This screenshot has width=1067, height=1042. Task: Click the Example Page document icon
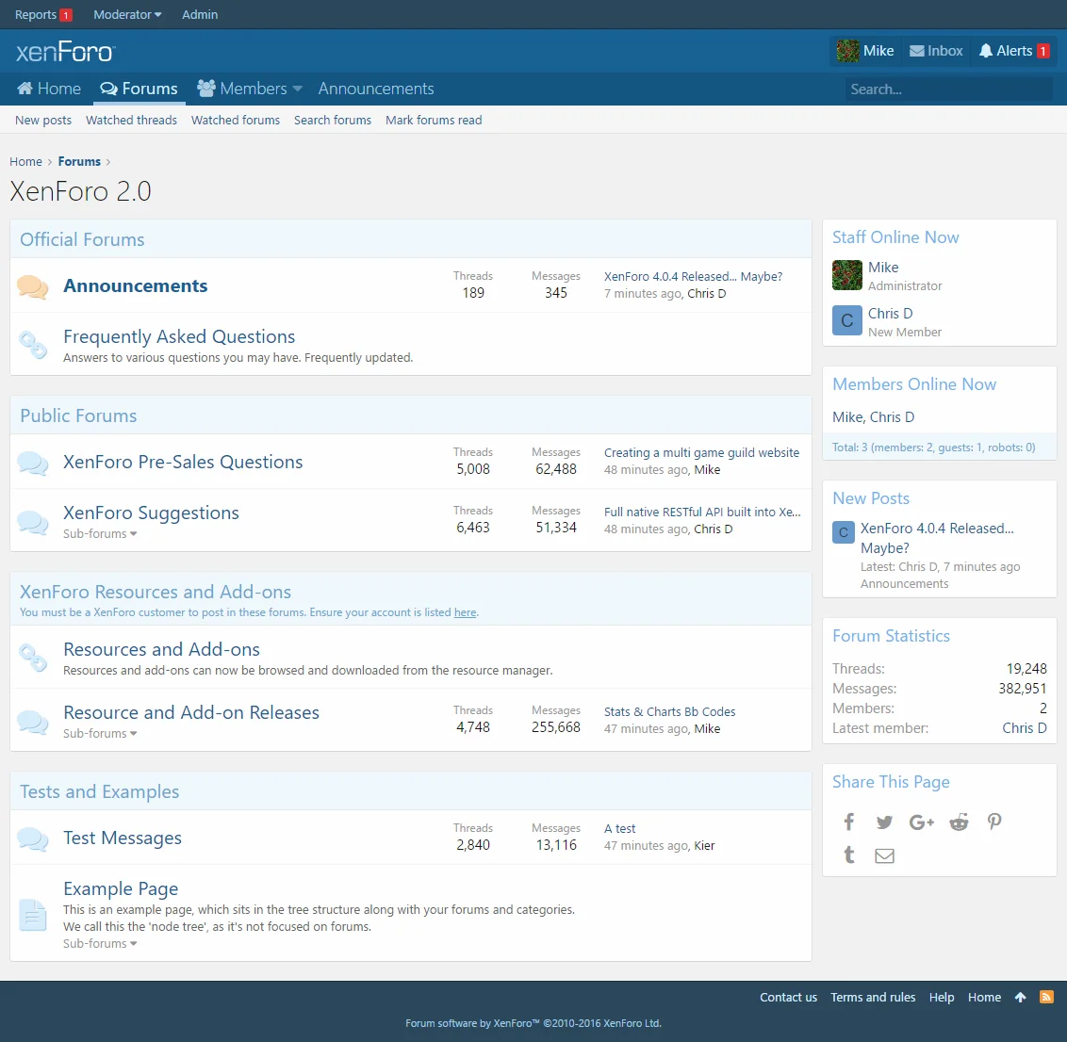(33, 915)
